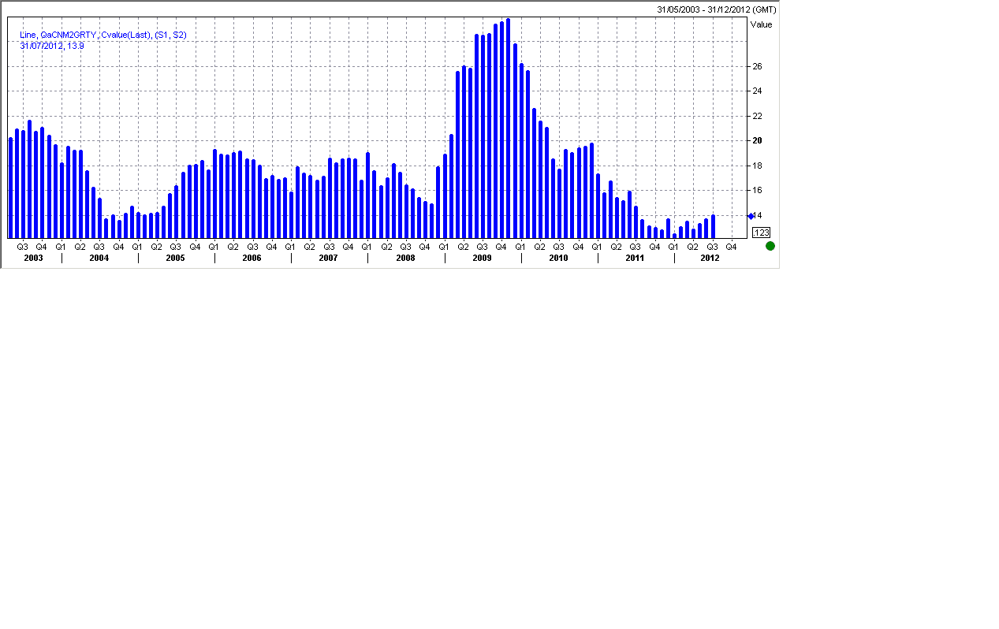Click the final Q4 label of 2012
999x629 pixels.
[731, 247]
